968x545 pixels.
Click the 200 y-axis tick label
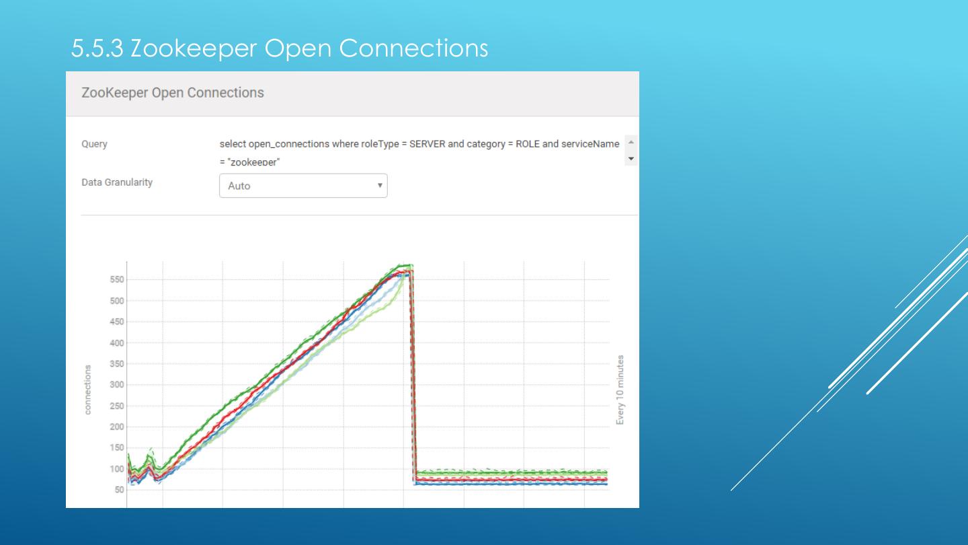click(x=116, y=427)
